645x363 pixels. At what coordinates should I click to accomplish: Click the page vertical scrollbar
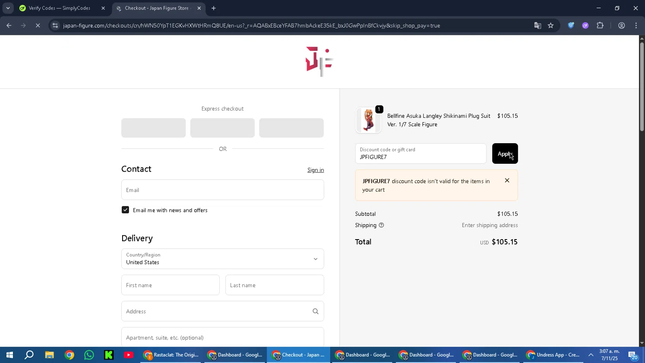tap(642, 86)
